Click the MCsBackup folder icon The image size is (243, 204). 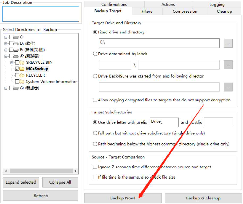tap(22, 69)
